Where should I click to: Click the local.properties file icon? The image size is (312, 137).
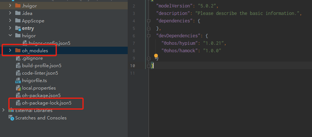point(18,88)
